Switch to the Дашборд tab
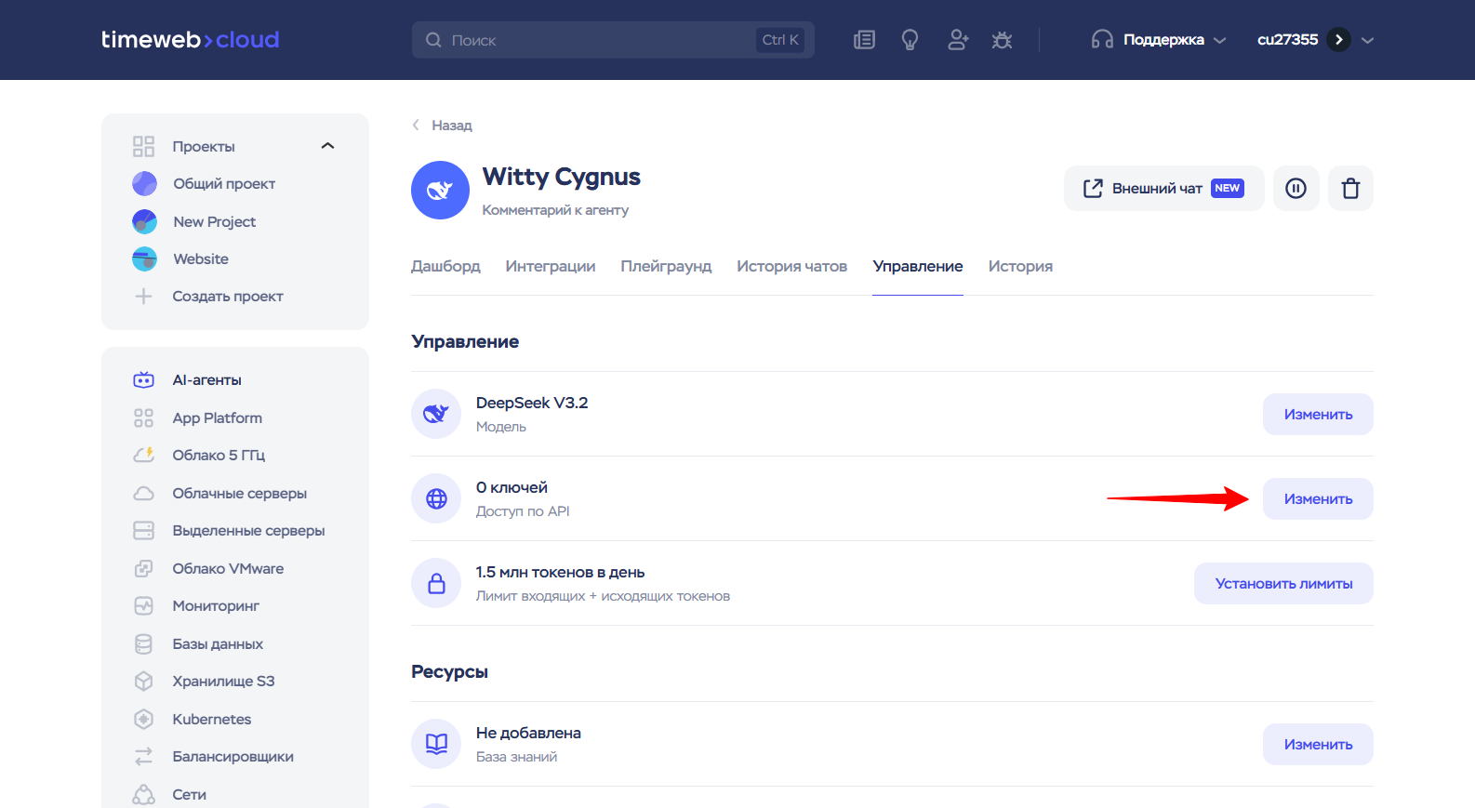Image resolution: width=1475 pixels, height=808 pixels. [445, 267]
